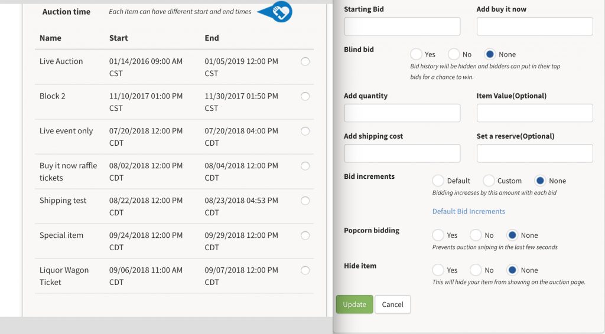Click start time 01/14/2016 09:00 AM
605x334 pixels.
pyautogui.click(x=146, y=61)
